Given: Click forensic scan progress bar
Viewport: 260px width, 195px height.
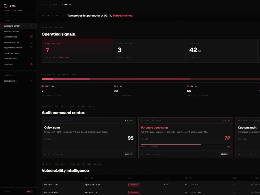Looking at the screenshot, I should pos(186,144).
